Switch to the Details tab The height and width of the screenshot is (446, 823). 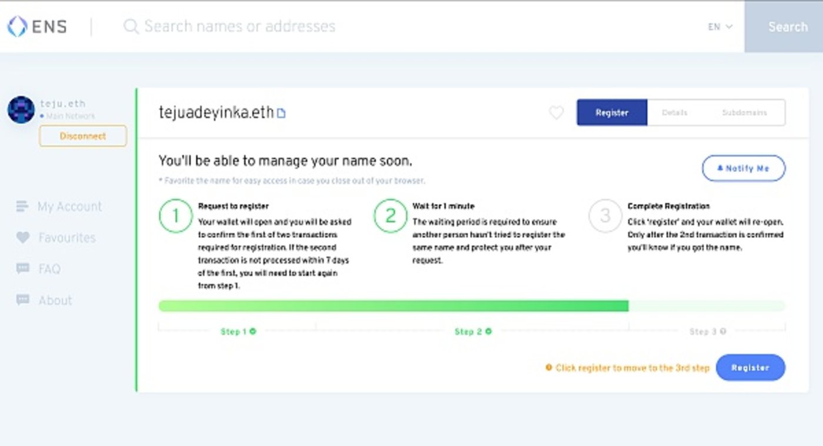click(674, 112)
